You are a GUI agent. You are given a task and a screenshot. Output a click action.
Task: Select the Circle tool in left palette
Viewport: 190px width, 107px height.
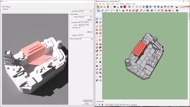[x=97, y=33]
